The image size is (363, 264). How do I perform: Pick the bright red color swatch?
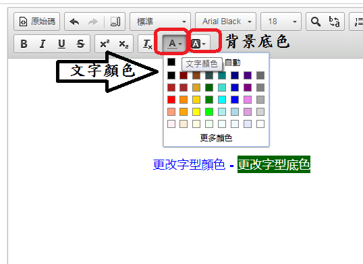(x=171, y=100)
